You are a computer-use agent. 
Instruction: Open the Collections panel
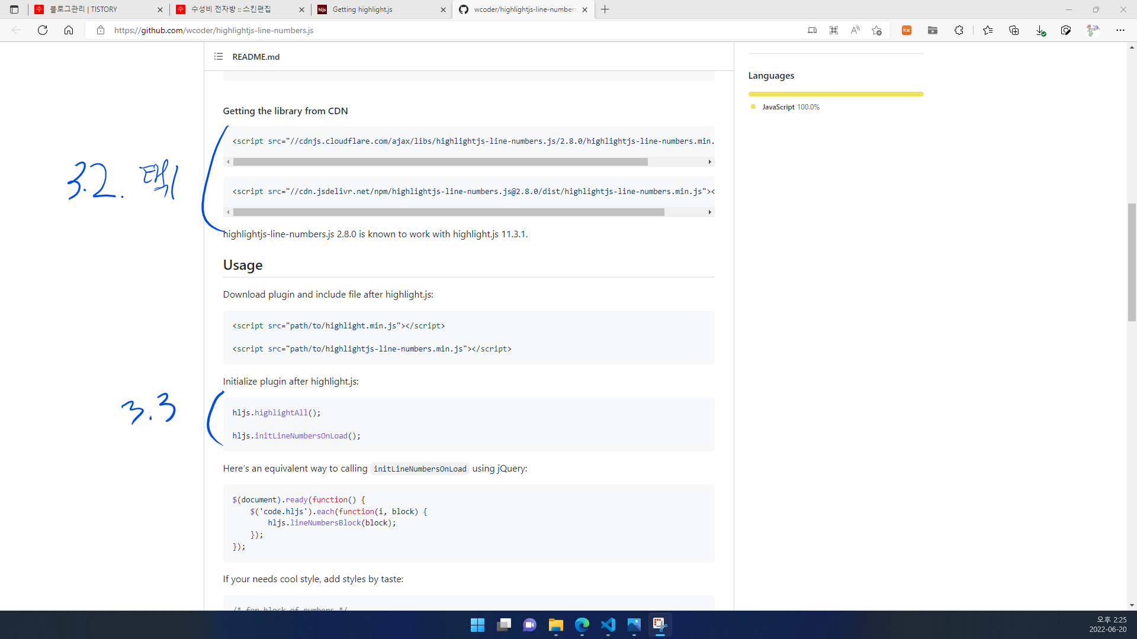(x=1014, y=30)
